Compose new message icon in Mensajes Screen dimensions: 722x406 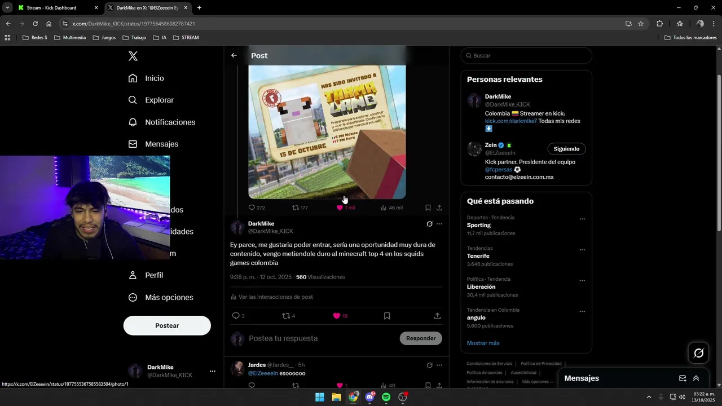tap(683, 378)
